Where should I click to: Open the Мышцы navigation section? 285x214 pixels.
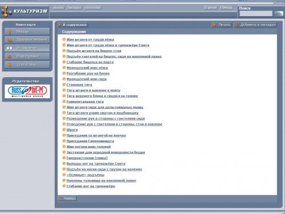coord(27,31)
